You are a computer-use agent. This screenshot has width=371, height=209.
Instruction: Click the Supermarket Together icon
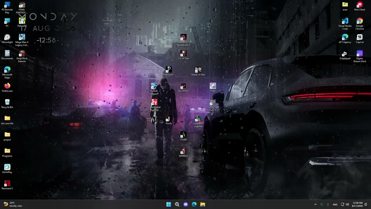[154, 105]
